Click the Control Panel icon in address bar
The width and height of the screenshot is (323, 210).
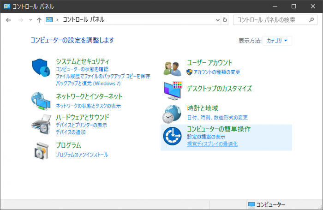point(49,20)
